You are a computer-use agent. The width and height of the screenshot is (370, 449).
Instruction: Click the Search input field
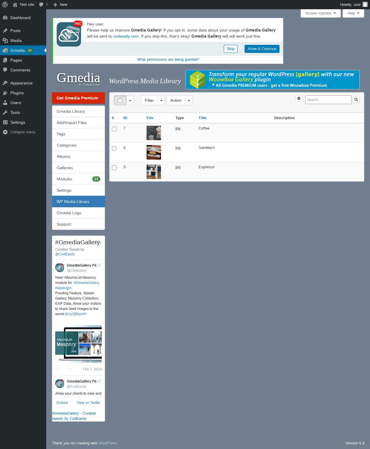click(328, 99)
